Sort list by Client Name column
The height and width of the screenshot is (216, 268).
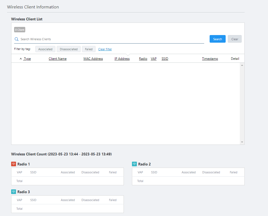[58, 59]
